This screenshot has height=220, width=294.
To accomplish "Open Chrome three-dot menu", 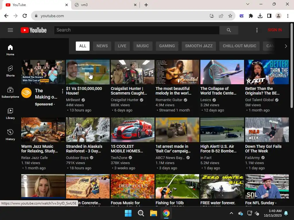I will point(288,16).
